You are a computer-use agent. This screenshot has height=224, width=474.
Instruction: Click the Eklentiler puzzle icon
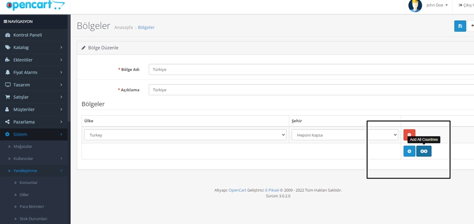click(x=8, y=60)
